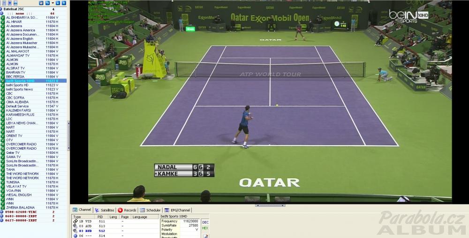Screen dimensions: 469x238
Task: Select the AL HIWAR channel
Action: pos(33,22)
